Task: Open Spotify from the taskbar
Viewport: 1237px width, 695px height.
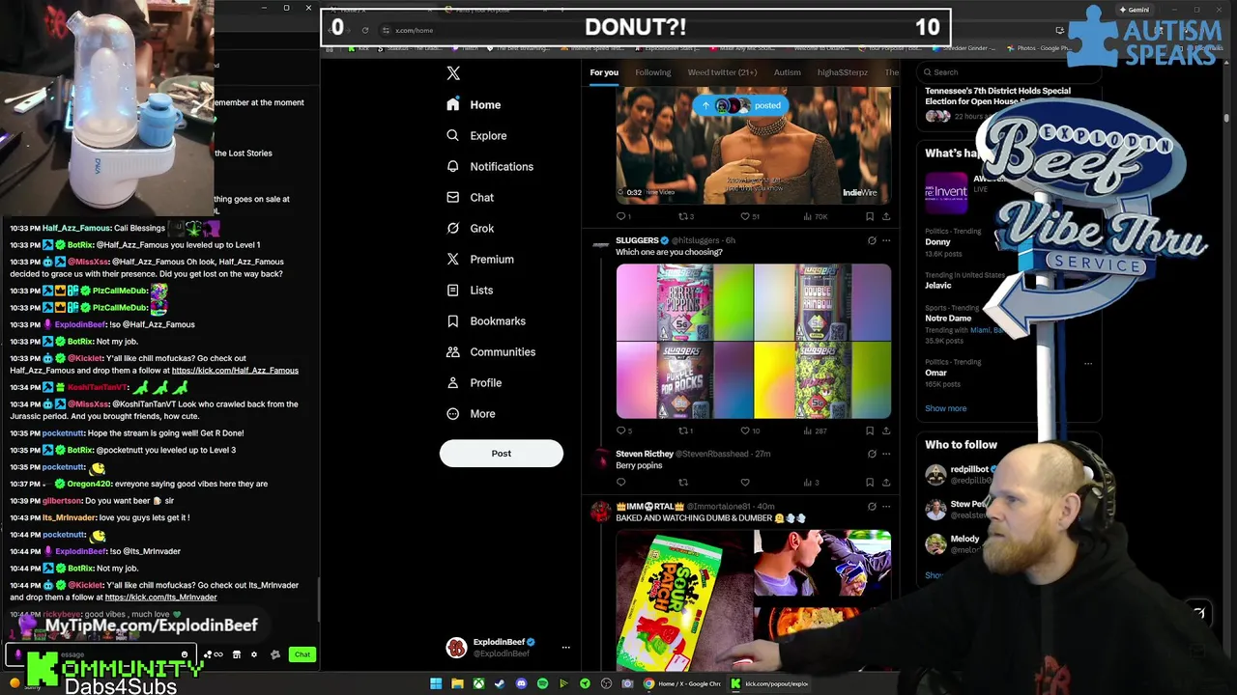Action: point(542,683)
